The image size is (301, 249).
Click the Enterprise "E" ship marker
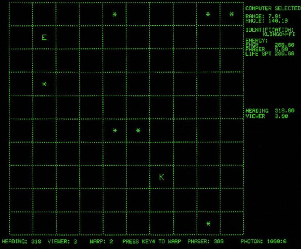(44, 37)
